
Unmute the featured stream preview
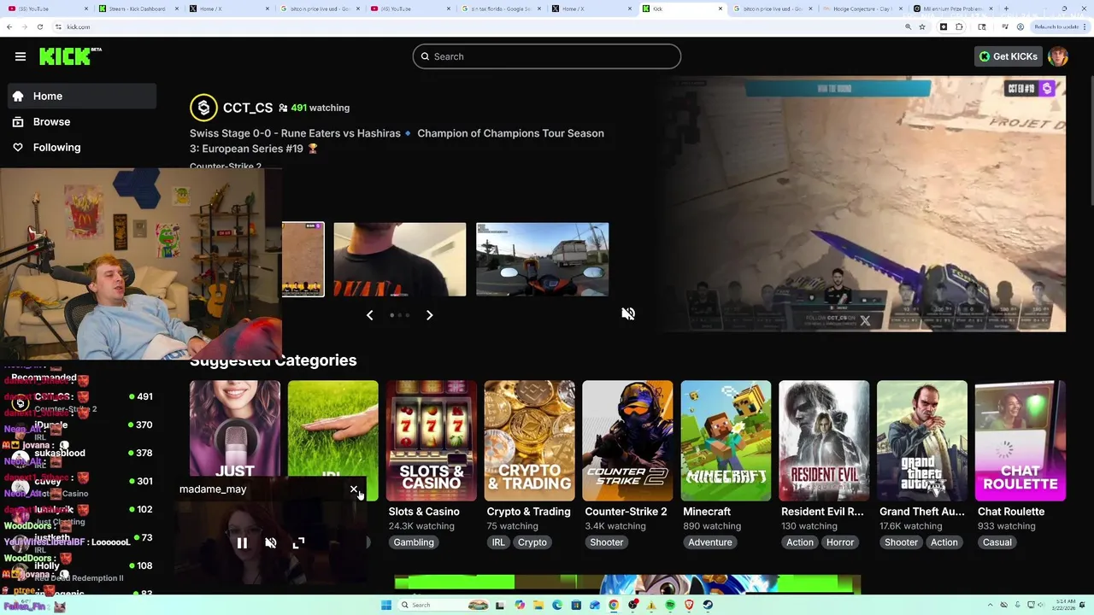[628, 313]
